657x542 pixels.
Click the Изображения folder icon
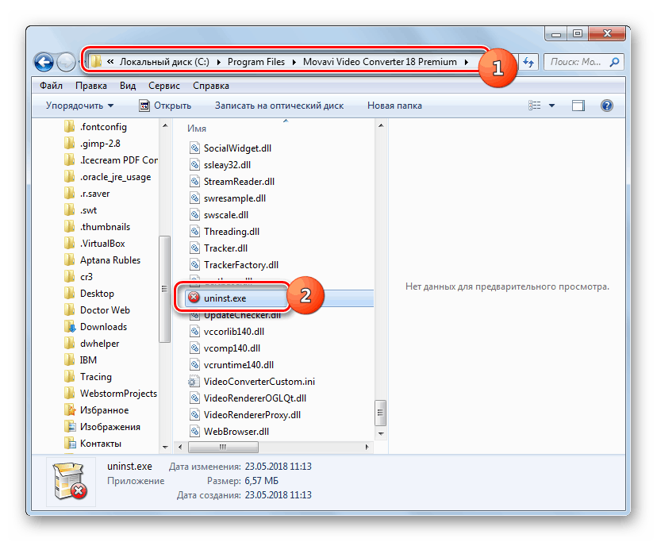(x=70, y=427)
